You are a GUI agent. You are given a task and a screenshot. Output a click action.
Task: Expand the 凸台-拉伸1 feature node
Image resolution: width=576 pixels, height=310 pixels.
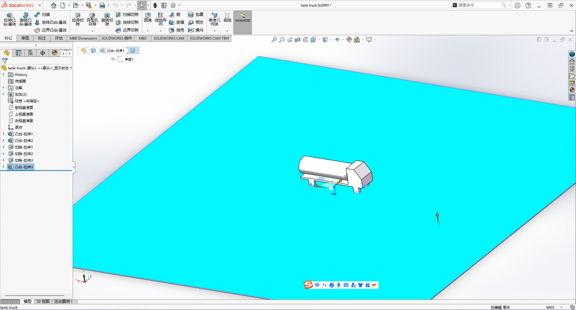3,134
